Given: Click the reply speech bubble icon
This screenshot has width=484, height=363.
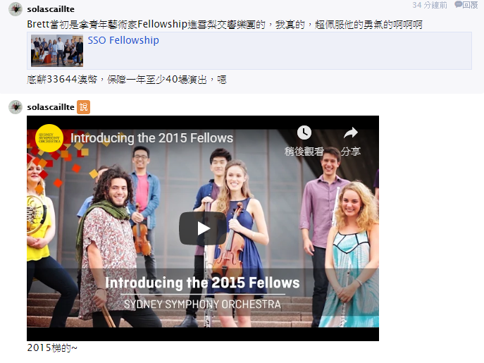Looking at the screenshot, I should point(459,5).
